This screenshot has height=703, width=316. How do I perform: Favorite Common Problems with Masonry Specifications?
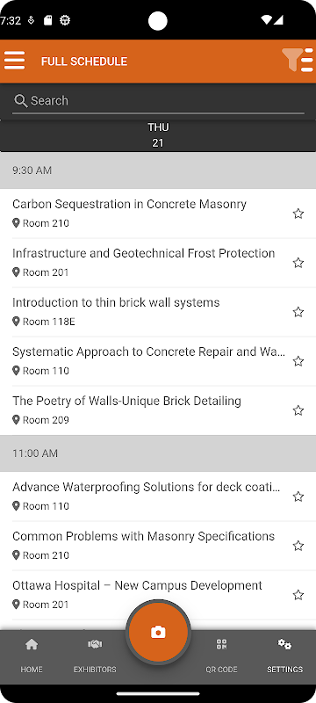click(298, 546)
